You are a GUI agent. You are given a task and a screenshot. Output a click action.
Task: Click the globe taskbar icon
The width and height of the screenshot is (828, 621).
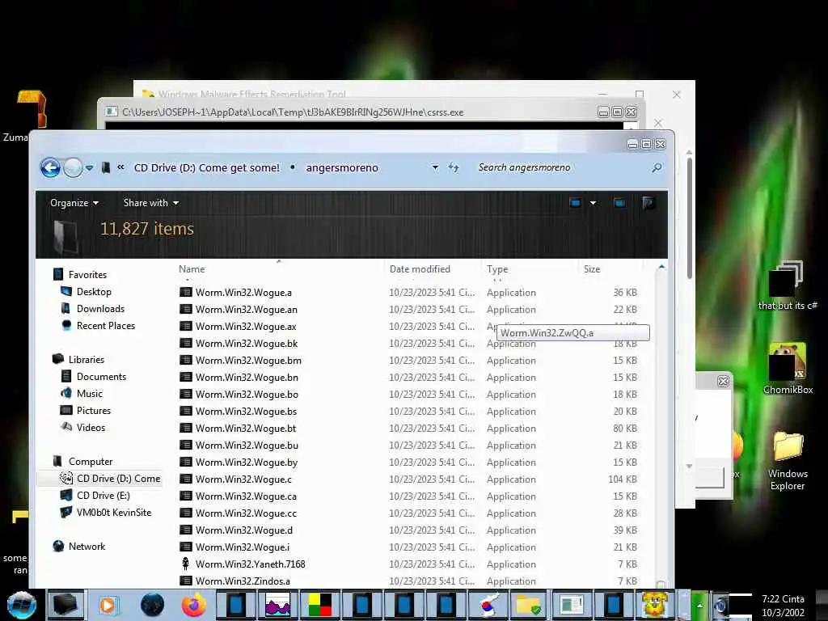point(152,605)
